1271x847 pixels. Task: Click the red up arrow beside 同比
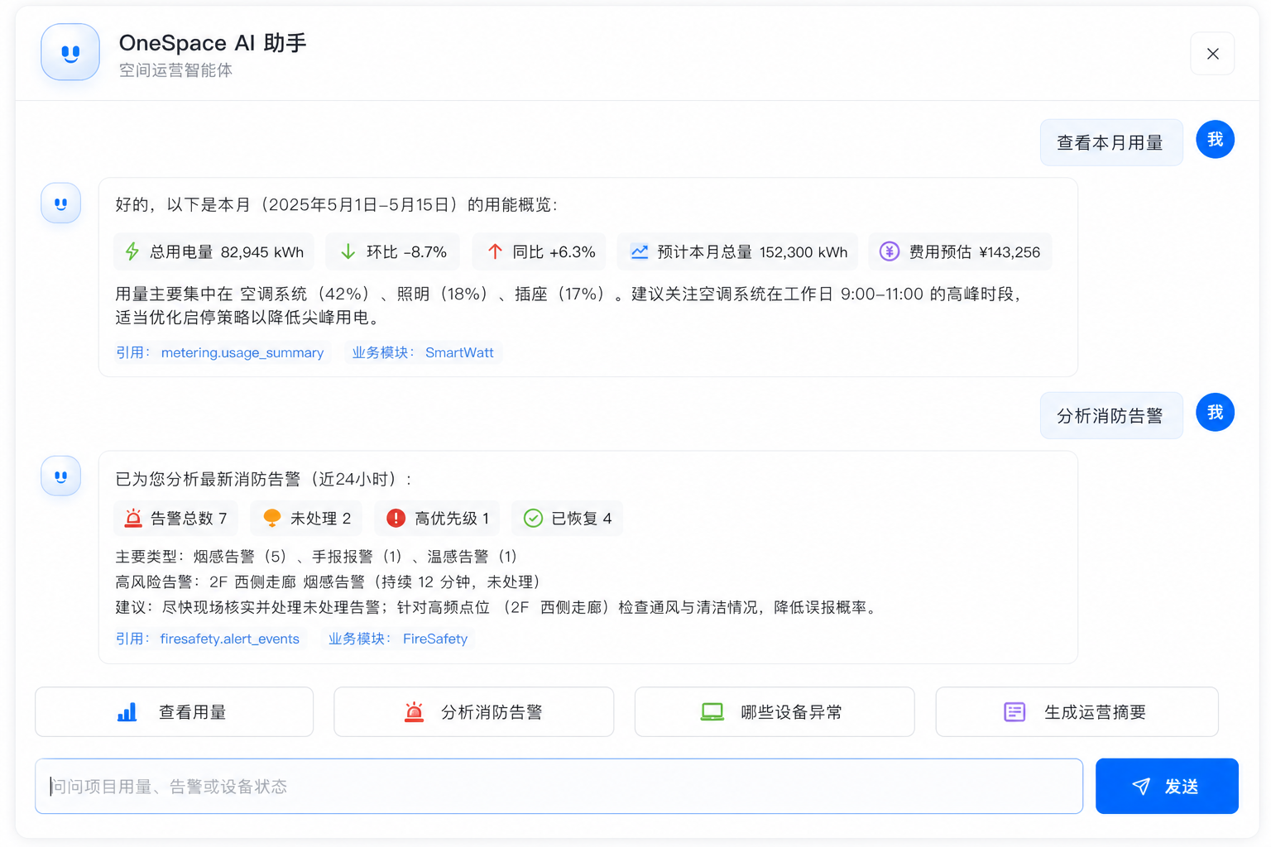495,251
